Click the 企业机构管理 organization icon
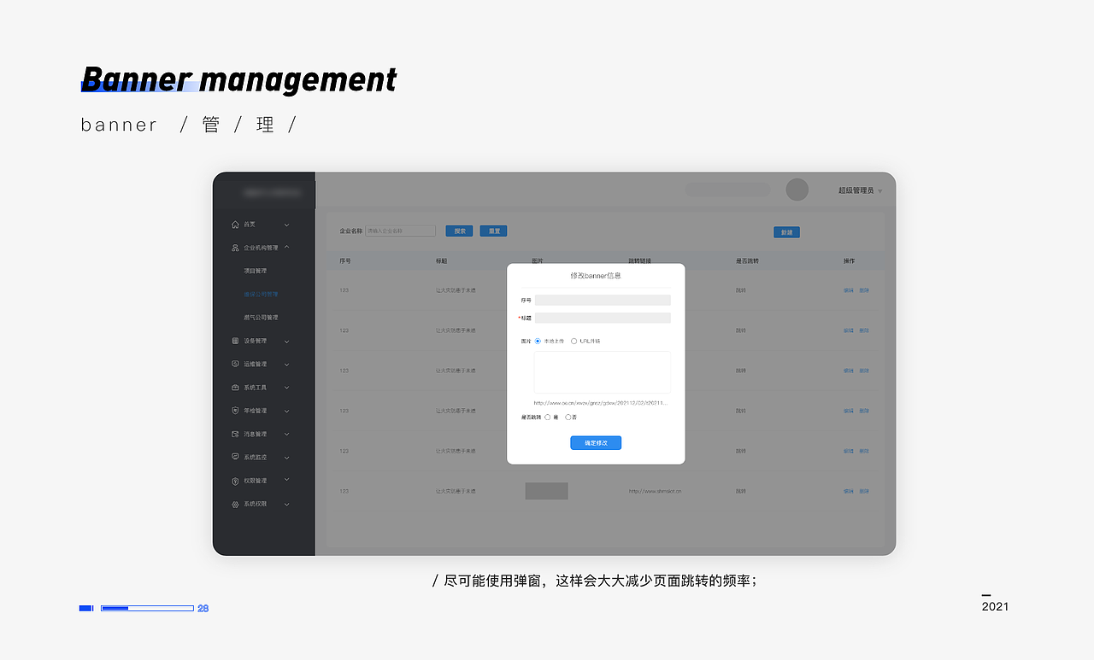The image size is (1094, 660). click(235, 248)
